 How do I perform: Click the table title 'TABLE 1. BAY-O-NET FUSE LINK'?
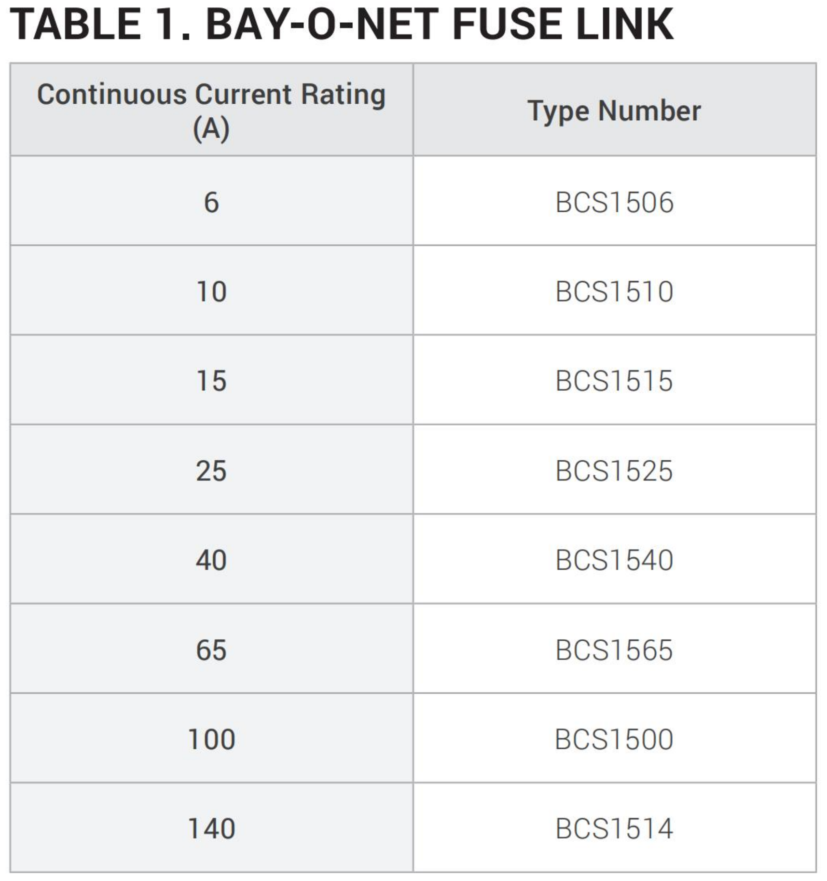[341, 25]
